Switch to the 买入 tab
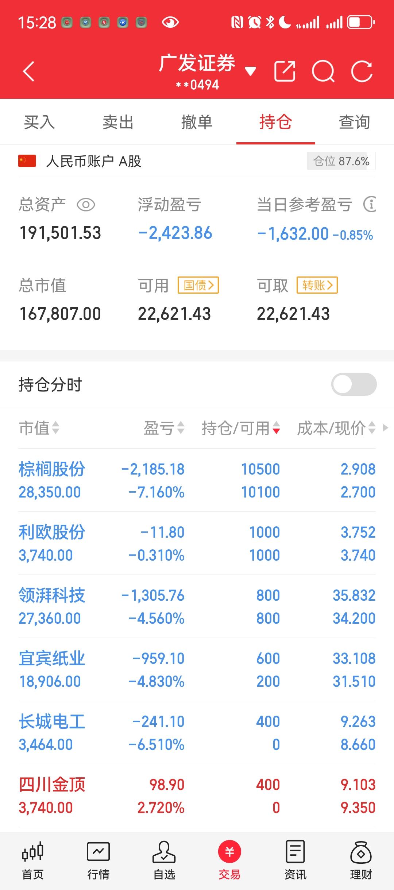This screenshot has height=890, width=394. tap(39, 122)
